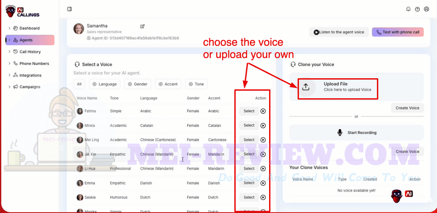Viewport: 437px width, 213px height.
Task: Expand the Integrations chevron
Action: pos(9,75)
